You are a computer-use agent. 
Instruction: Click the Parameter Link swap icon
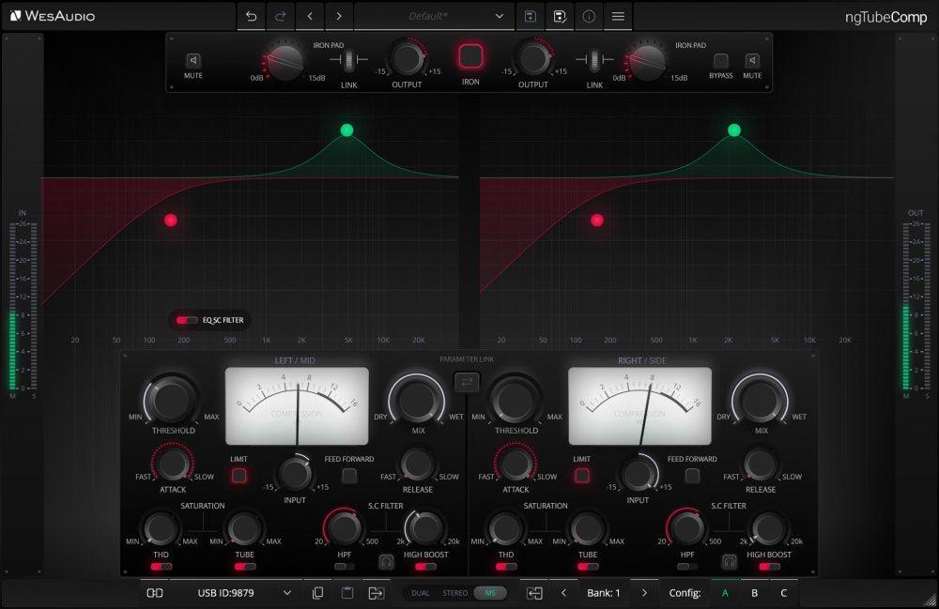[x=467, y=381]
